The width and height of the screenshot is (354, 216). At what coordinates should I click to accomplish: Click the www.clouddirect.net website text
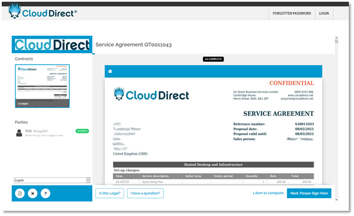click(300, 95)
